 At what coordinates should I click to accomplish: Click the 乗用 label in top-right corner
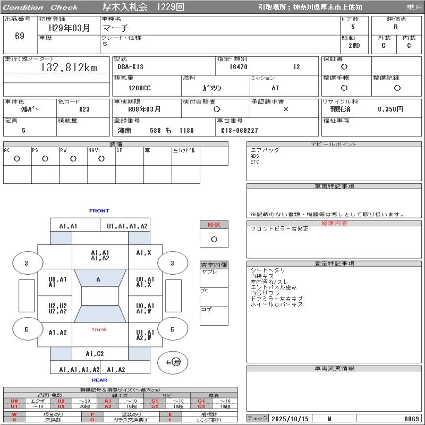pos(414,7)
